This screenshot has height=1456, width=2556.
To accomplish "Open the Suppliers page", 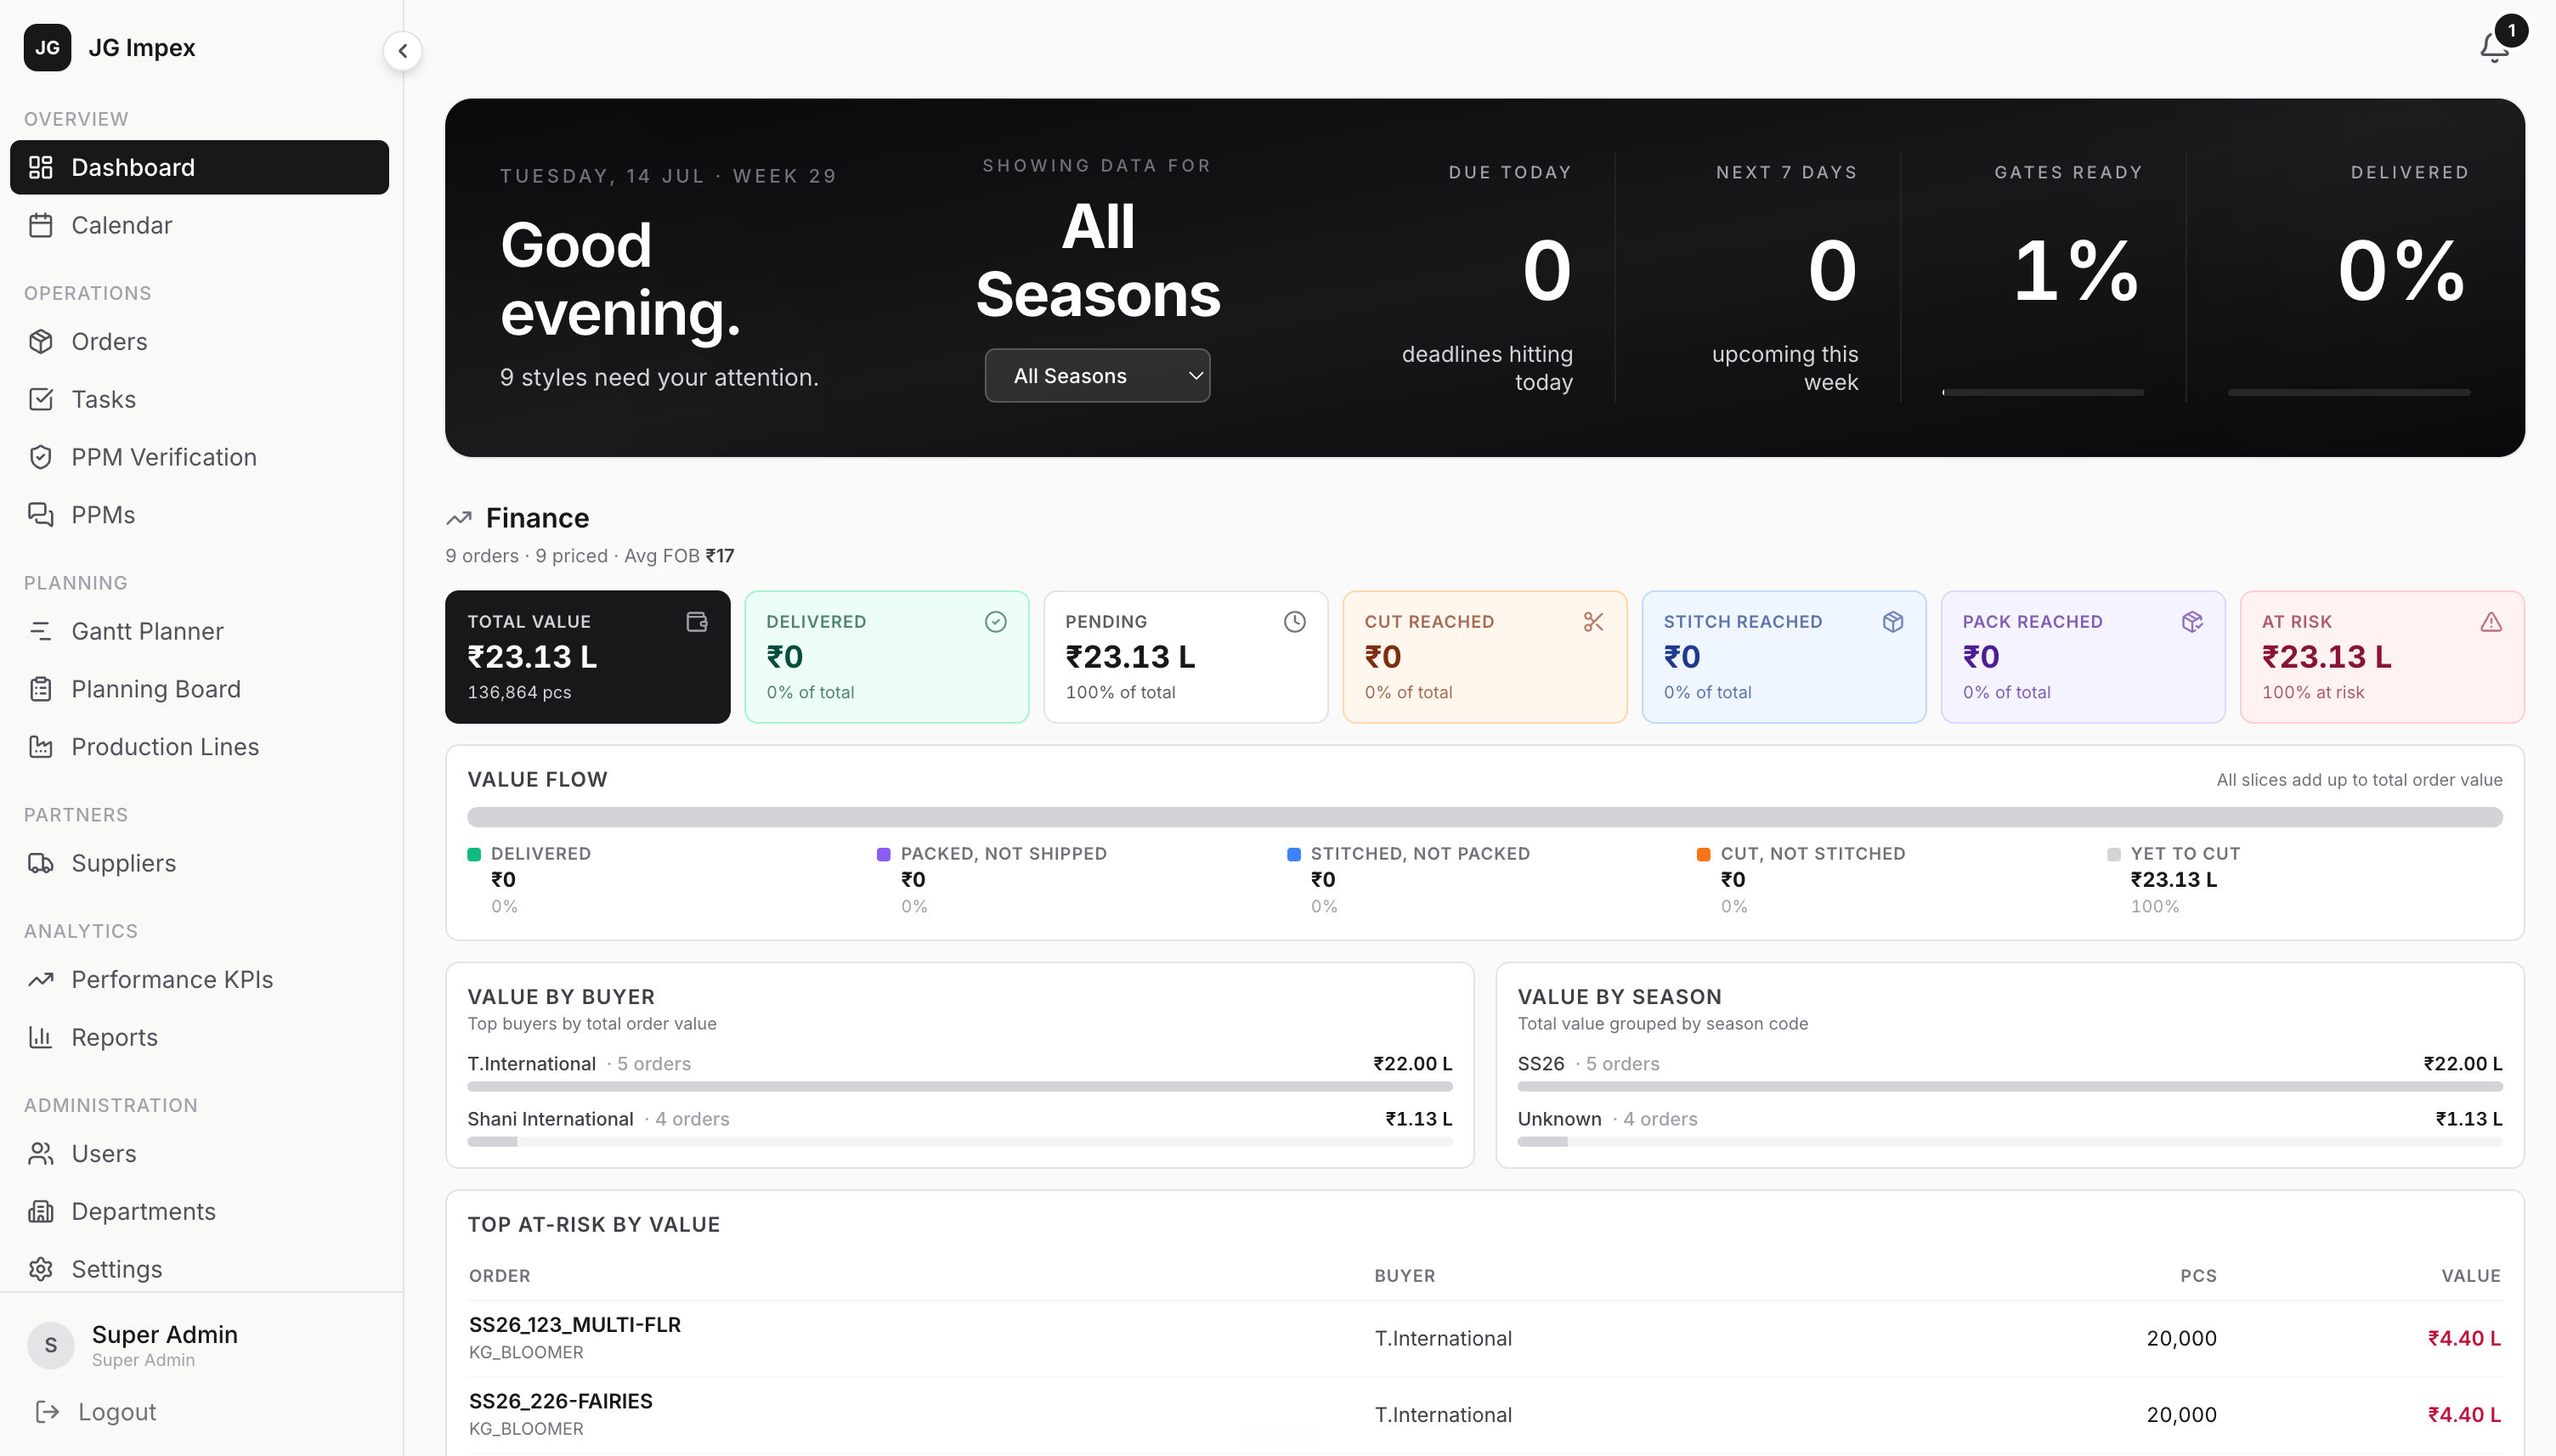I will coord(199,863).
